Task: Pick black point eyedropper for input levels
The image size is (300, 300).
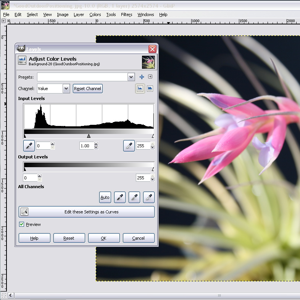Action: pos(29,145)
